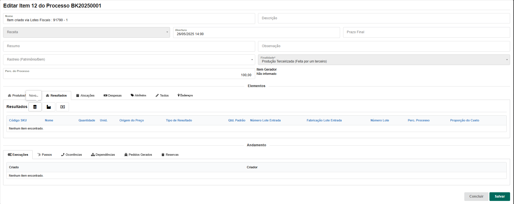Click the database stack icon beside Resultados
This screenshot has width=514, height=204.
35,107
